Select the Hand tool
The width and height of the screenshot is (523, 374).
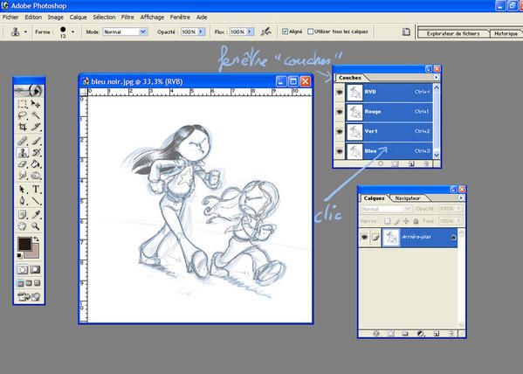click(22, 226)
